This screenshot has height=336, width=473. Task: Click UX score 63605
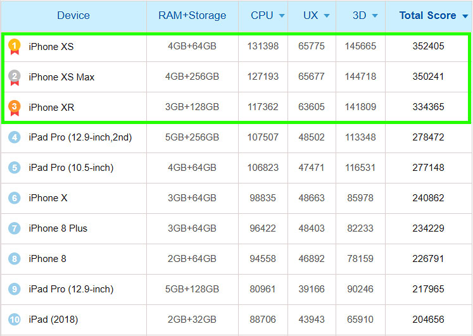pyautogui.click(x=312, y=107)
